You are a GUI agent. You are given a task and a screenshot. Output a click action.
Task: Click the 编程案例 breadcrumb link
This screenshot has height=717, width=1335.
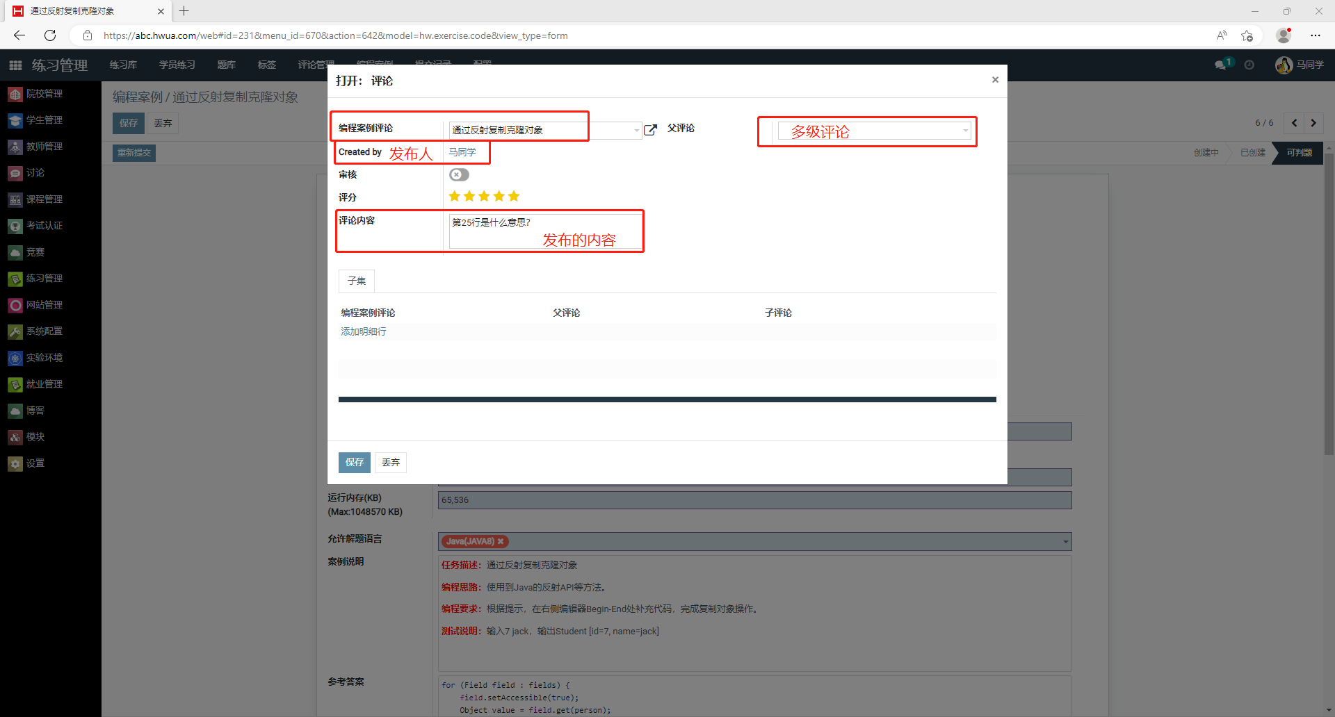(x=138, y=97)
